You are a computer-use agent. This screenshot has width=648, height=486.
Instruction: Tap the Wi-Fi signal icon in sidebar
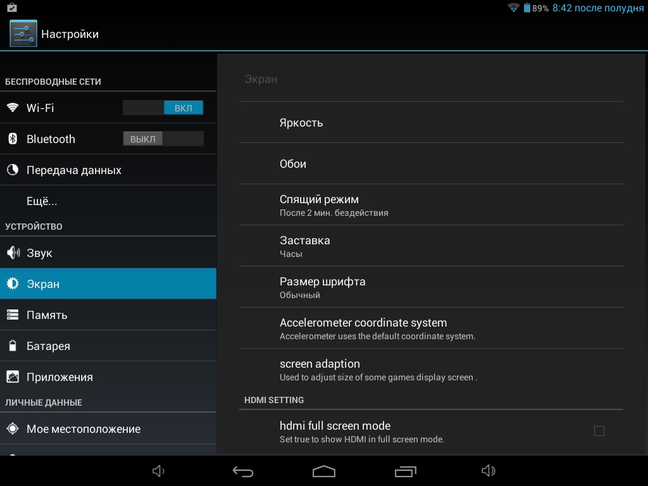[x=13, y=108]
